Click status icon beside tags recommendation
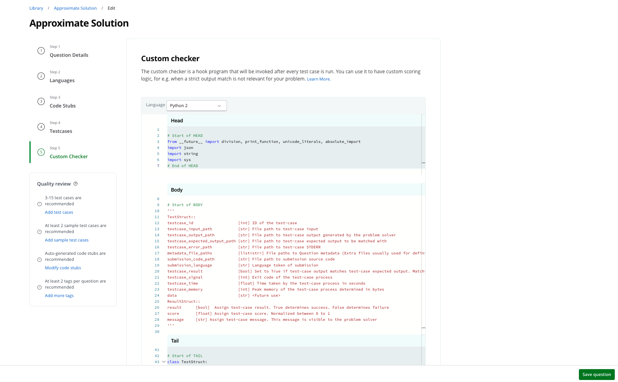This screenshot has height=382, width=618. [x=40, y=287]
